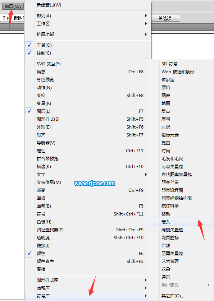The height and width of the screenshot is (301, 214).
Task: Expand the 文字 submenu
Action: coord(87,175)
